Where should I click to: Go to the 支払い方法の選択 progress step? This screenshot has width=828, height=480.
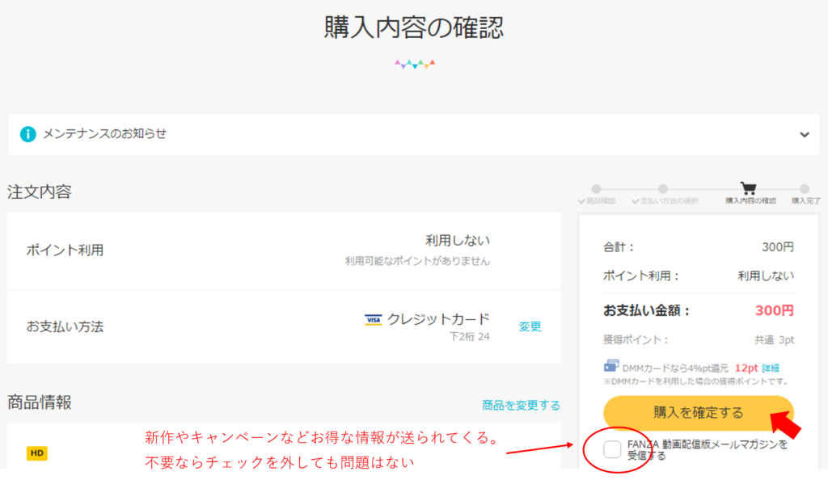pos(665,195)
